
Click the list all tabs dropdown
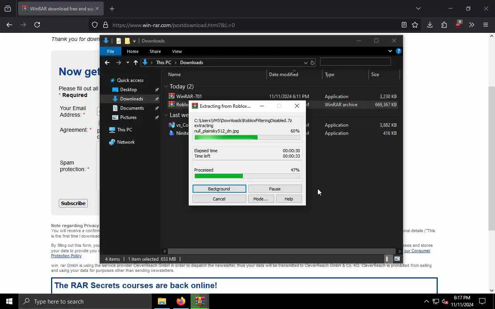pyautogui.click(x=418, y=8)
